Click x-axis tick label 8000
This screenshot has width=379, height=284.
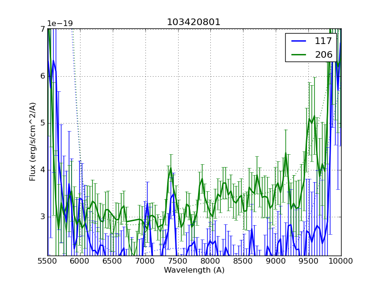pos(211,261)
